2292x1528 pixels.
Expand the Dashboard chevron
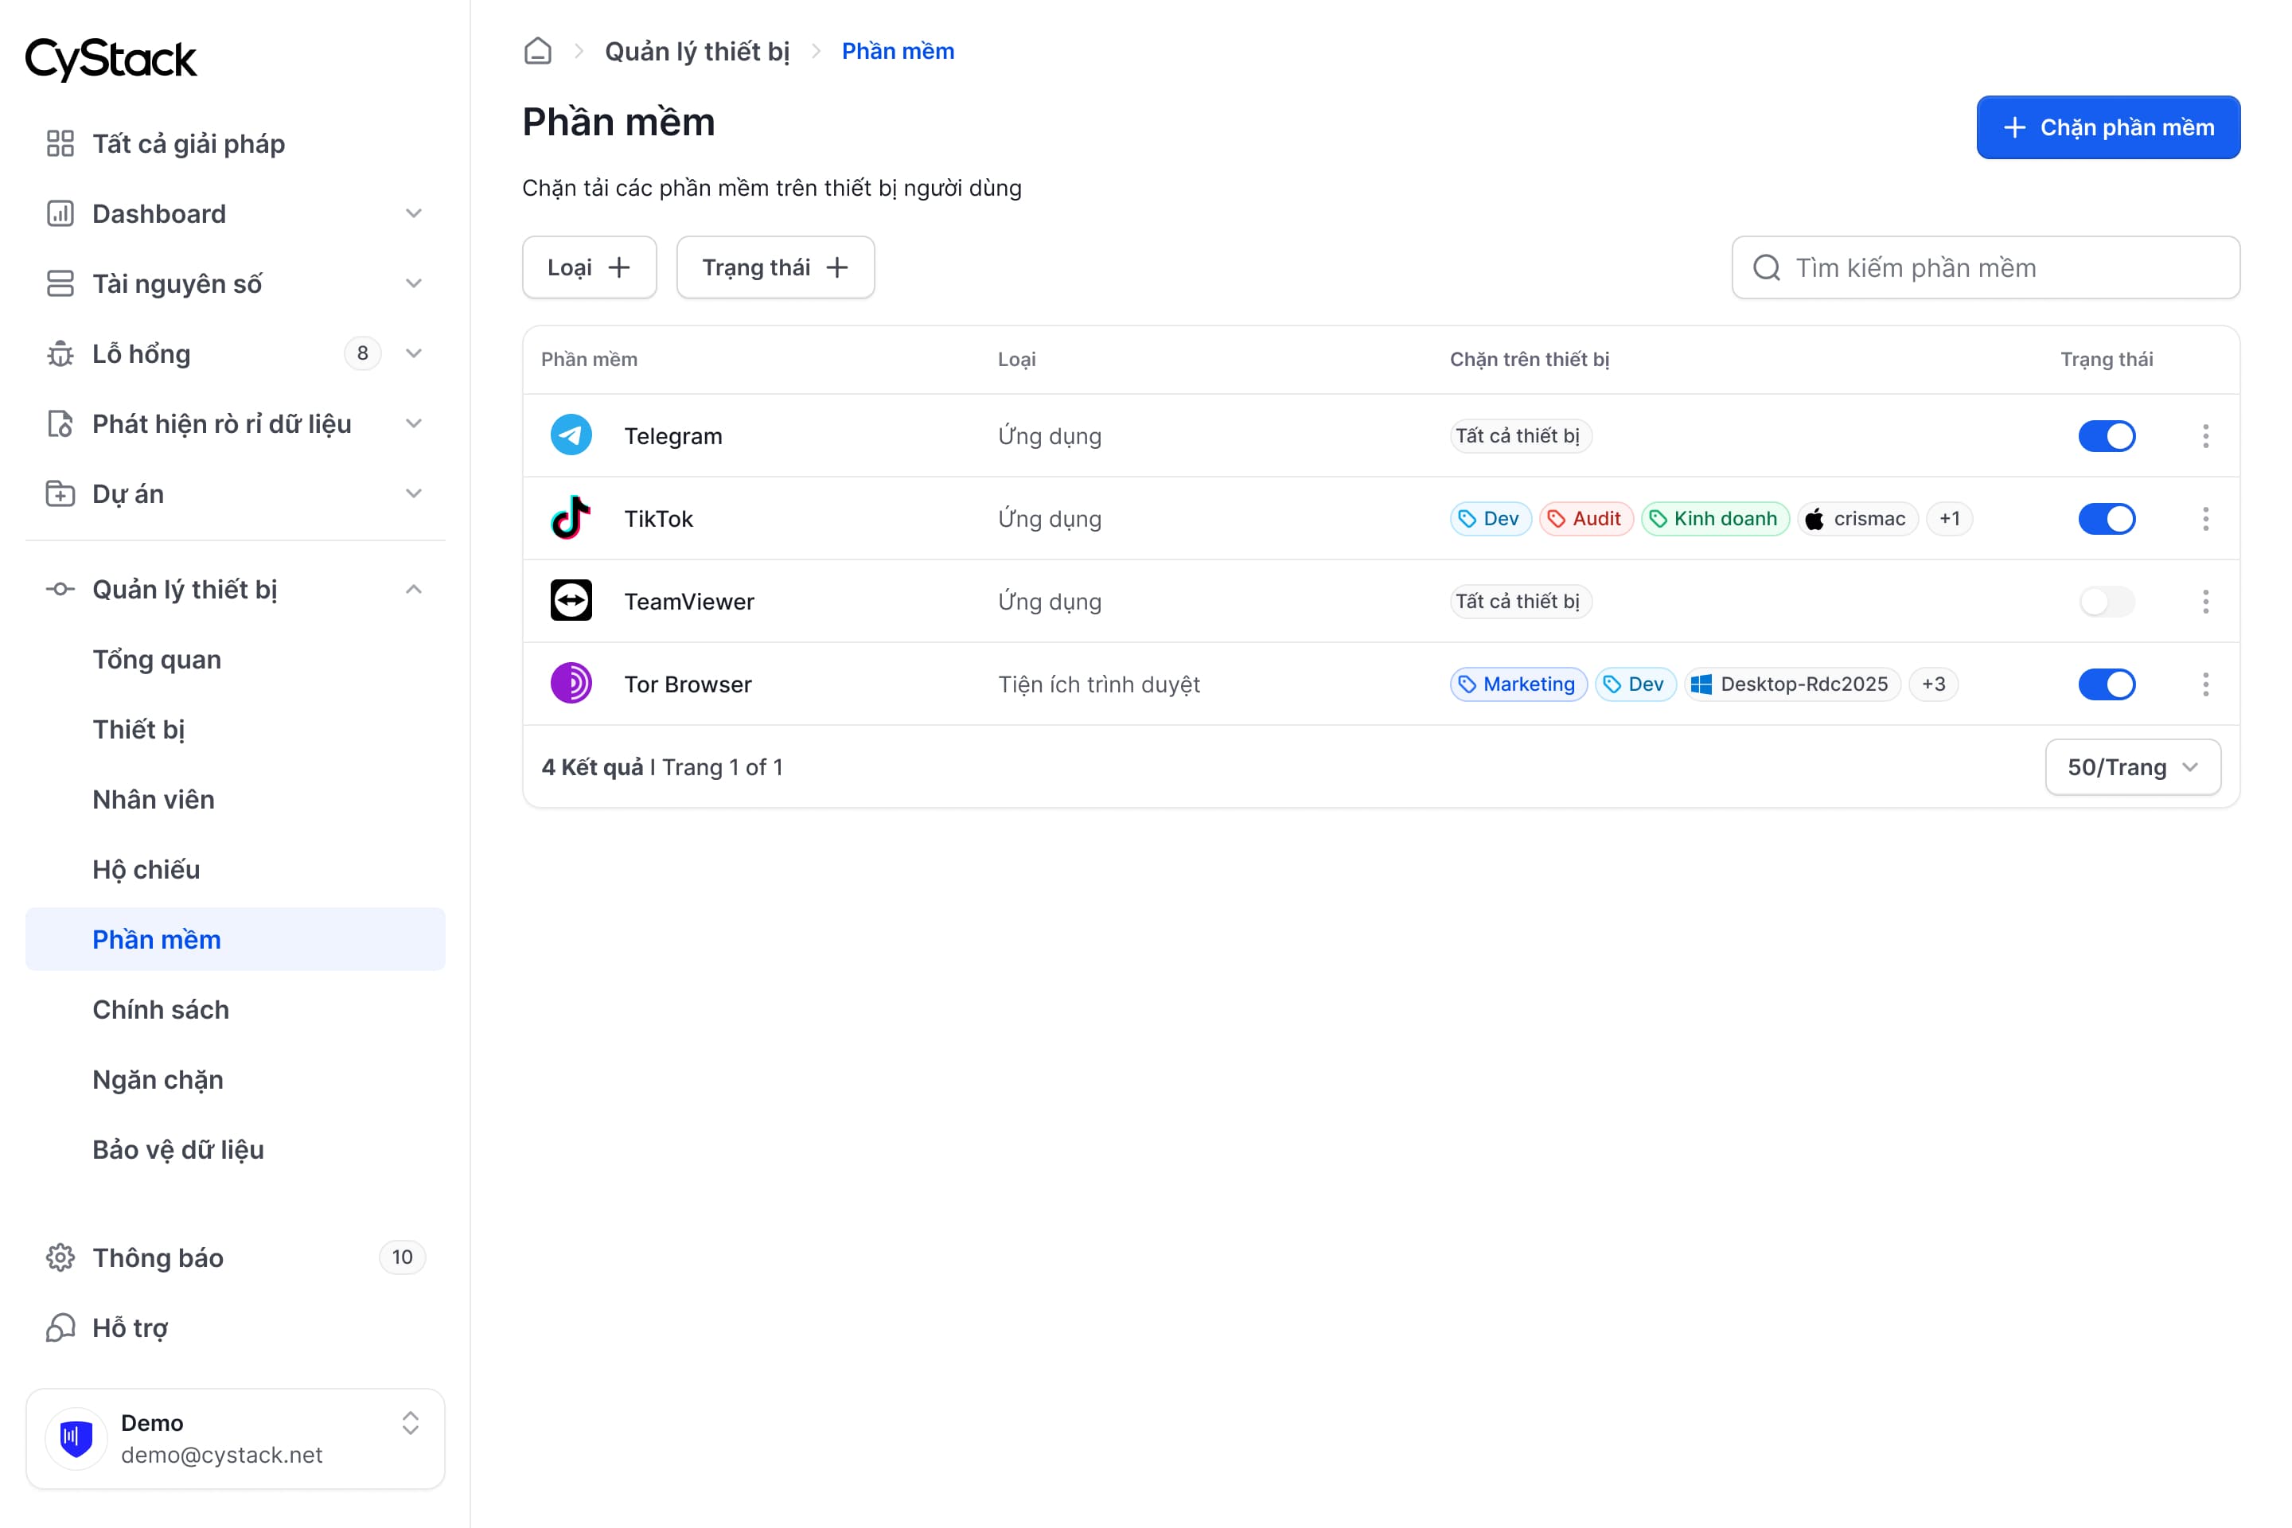(414, 213)
